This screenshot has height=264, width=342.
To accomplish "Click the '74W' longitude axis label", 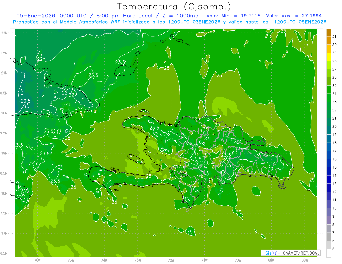I will [x=104, y=260].
